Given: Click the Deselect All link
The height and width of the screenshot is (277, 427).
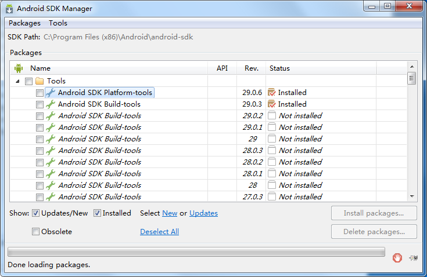Looking at the screenshot, I should pyautogui.click(x=159, y=232).
